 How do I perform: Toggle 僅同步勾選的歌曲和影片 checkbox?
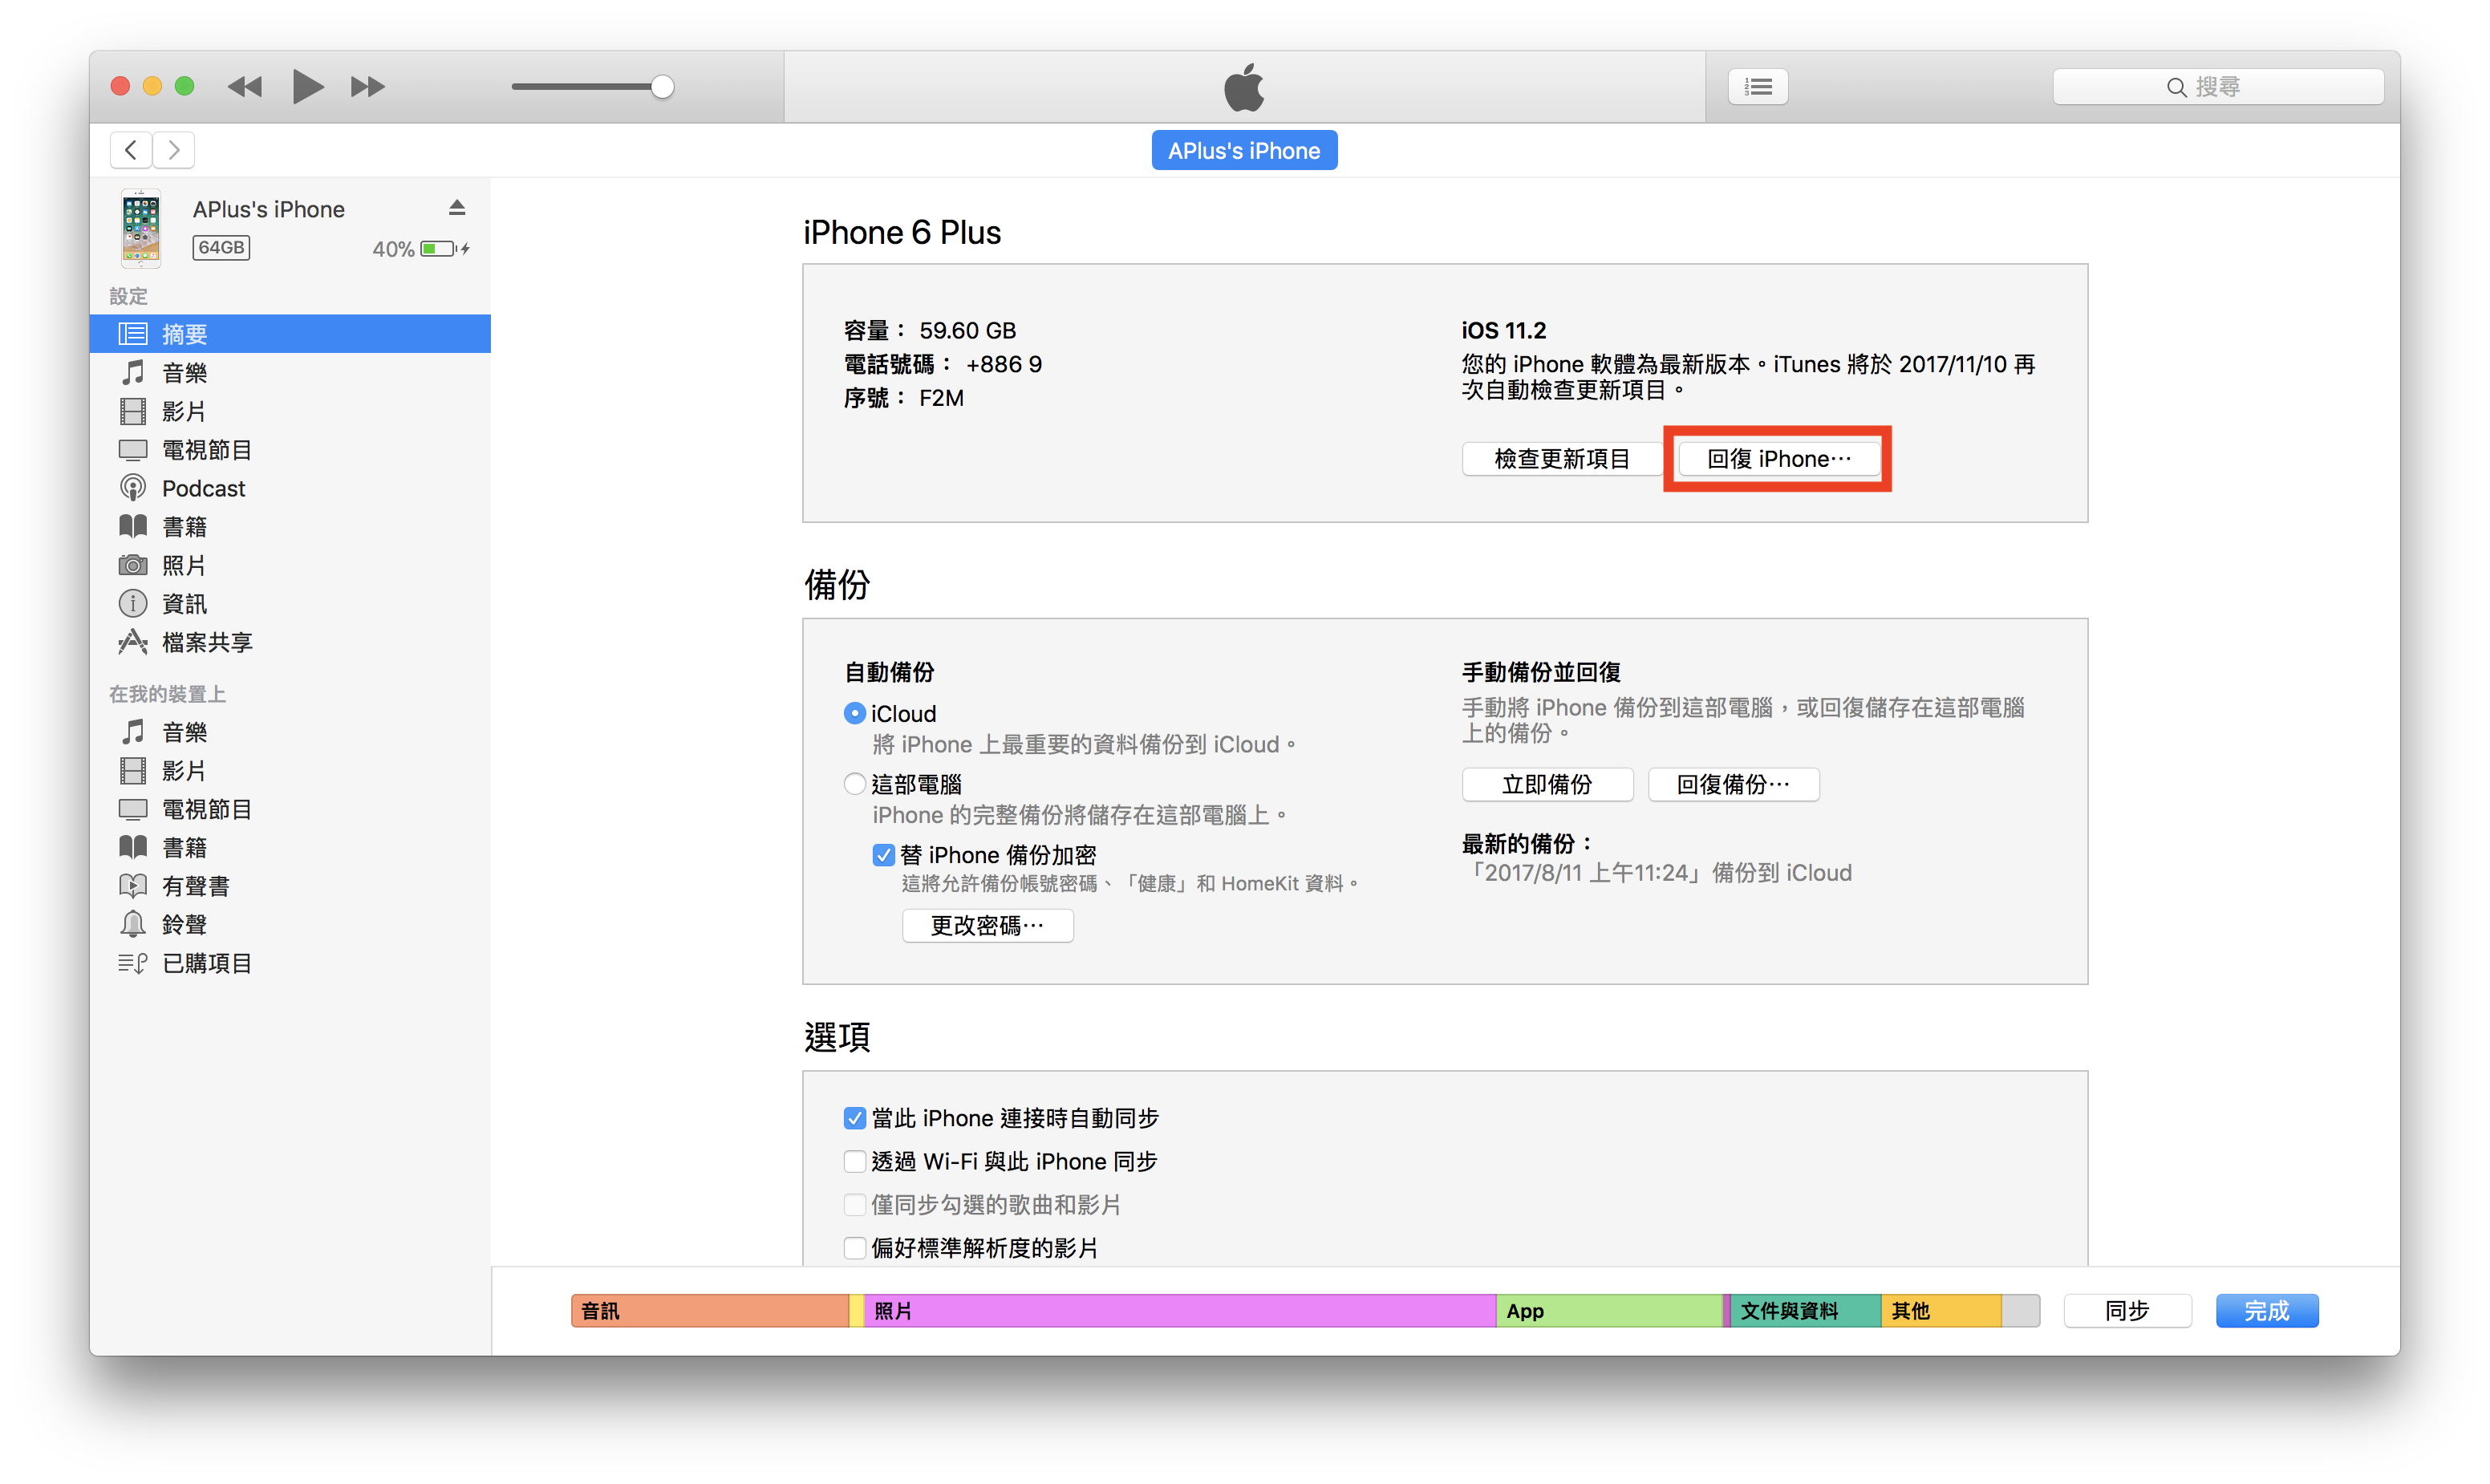click(x=854, y=1205)
